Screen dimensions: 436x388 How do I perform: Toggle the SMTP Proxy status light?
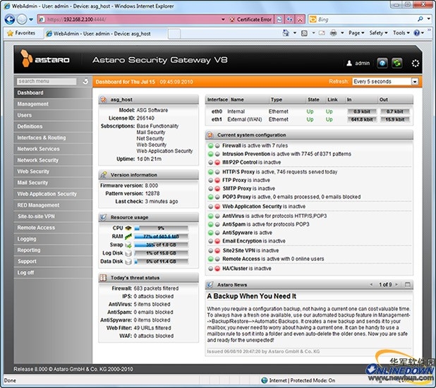pyautogui.click(x=214, y=188)
